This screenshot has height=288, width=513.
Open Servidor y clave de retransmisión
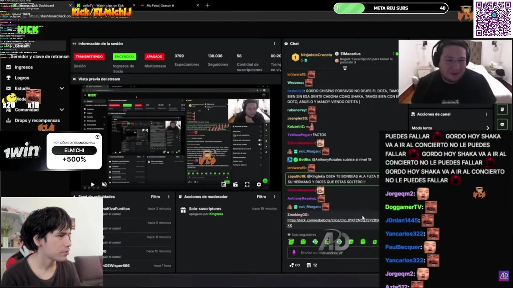click(x=40, y=56)
